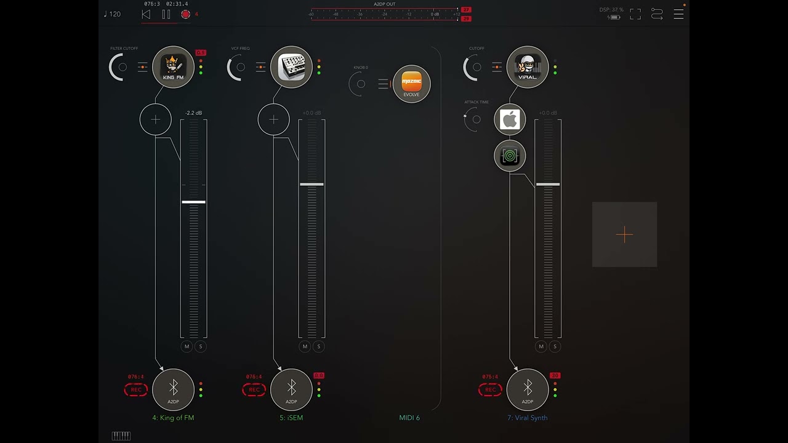This screenshot has height=443, width=788.
Task: Click the A2DP OUT master meter
Action: 385,14
